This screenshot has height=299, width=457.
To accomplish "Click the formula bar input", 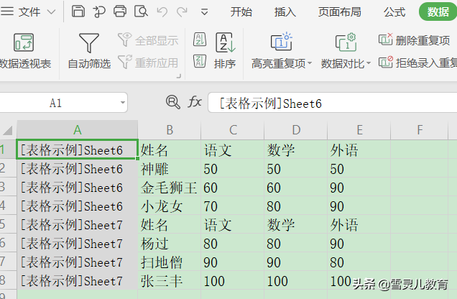I will click(x=332, y=103).
